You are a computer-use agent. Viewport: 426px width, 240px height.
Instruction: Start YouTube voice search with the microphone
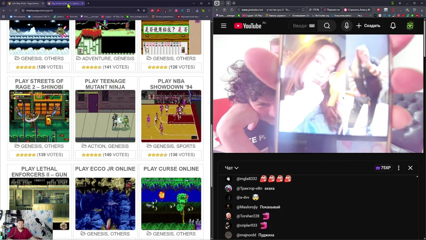346,26
